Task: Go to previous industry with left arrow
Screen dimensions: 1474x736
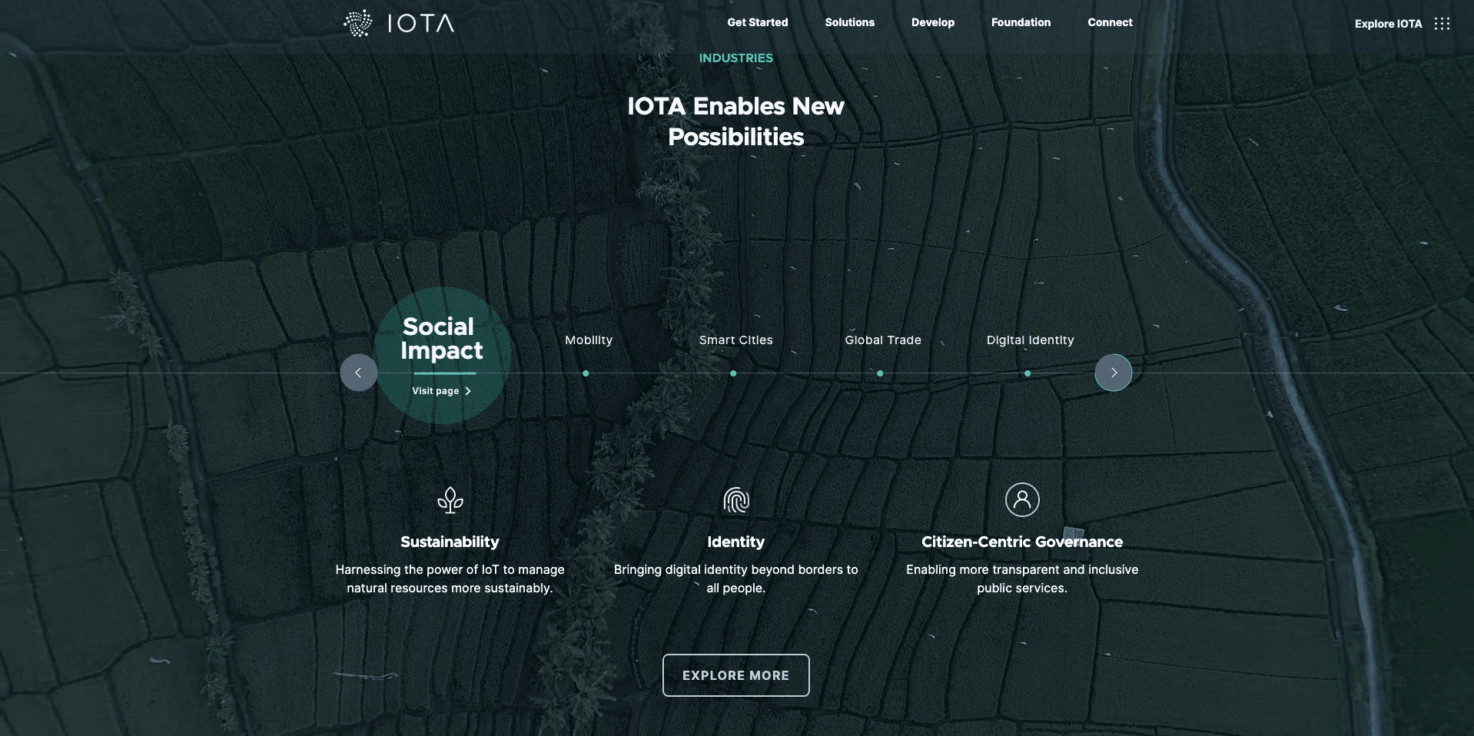Action: coord(358,373)
